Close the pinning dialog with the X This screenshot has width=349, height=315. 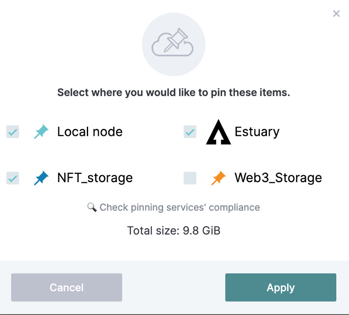336,14
